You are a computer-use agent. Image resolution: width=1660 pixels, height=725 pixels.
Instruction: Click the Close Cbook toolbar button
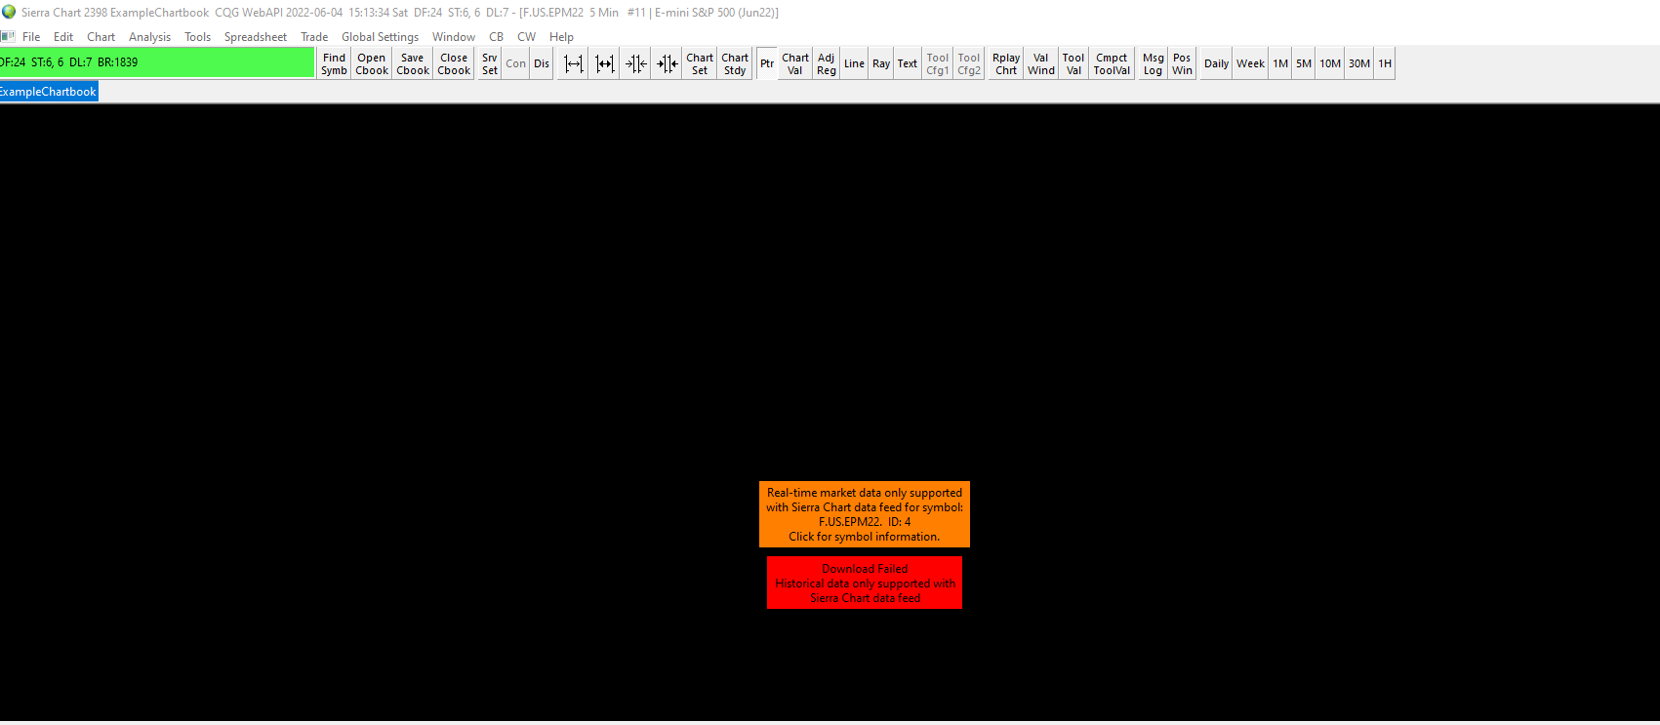pyautogui.click(x=454, y=63)
